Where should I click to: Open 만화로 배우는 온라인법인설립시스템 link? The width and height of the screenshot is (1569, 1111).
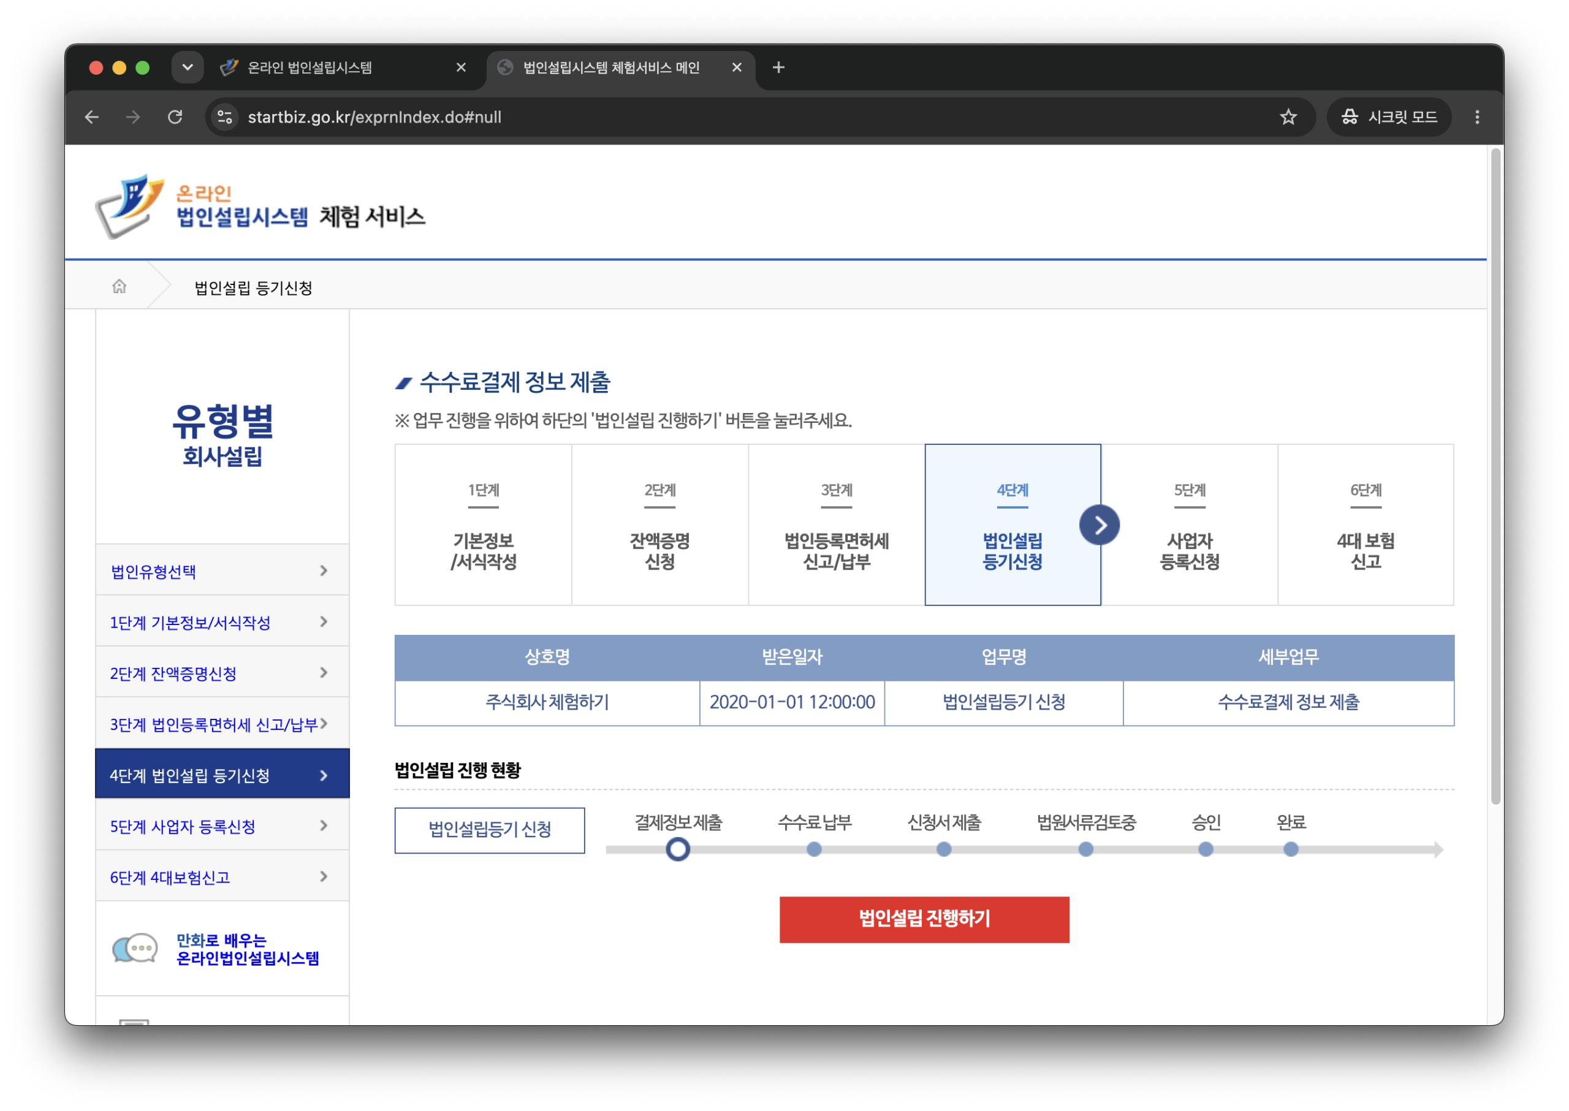coord(248,950)
